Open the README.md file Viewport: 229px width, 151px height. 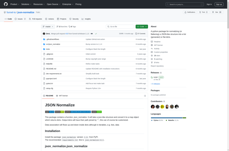[51, 69]
